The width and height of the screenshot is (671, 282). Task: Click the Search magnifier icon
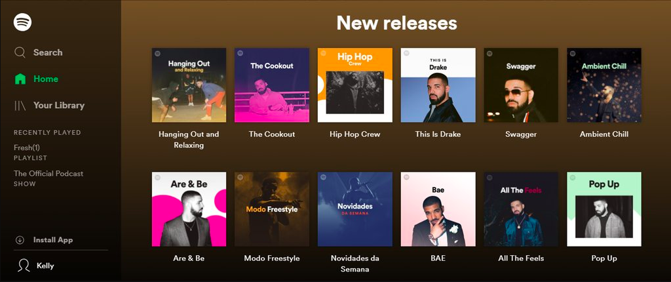click(x=20, y=52)
